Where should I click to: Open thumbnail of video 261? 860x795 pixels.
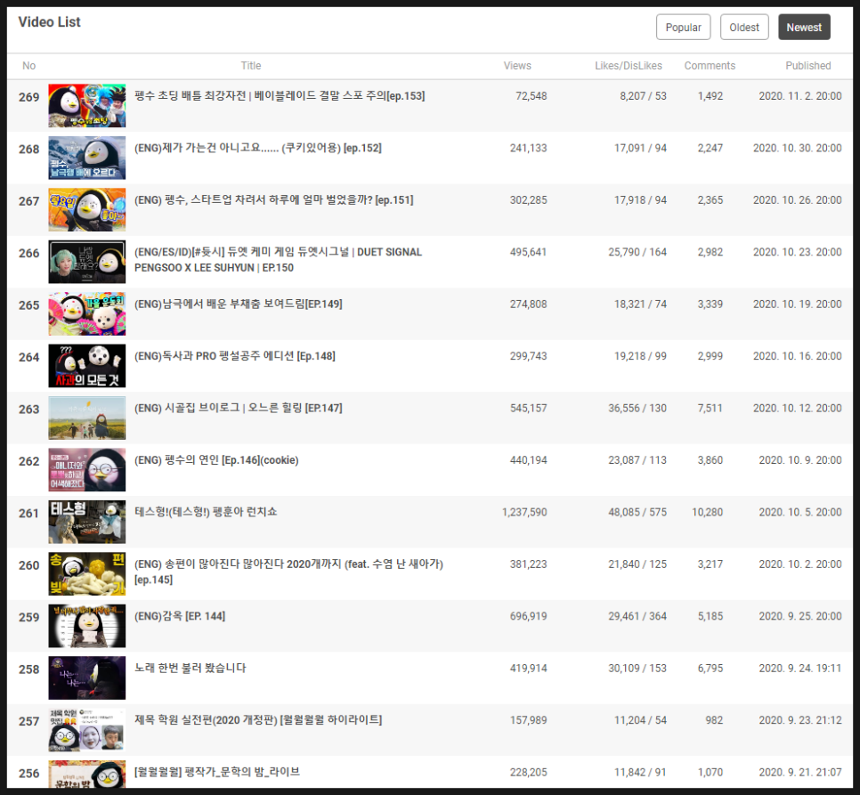(86, 522)
